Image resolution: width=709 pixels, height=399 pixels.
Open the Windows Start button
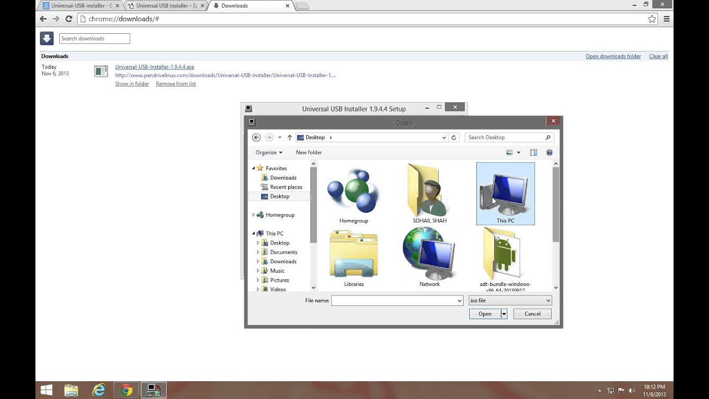47,390
